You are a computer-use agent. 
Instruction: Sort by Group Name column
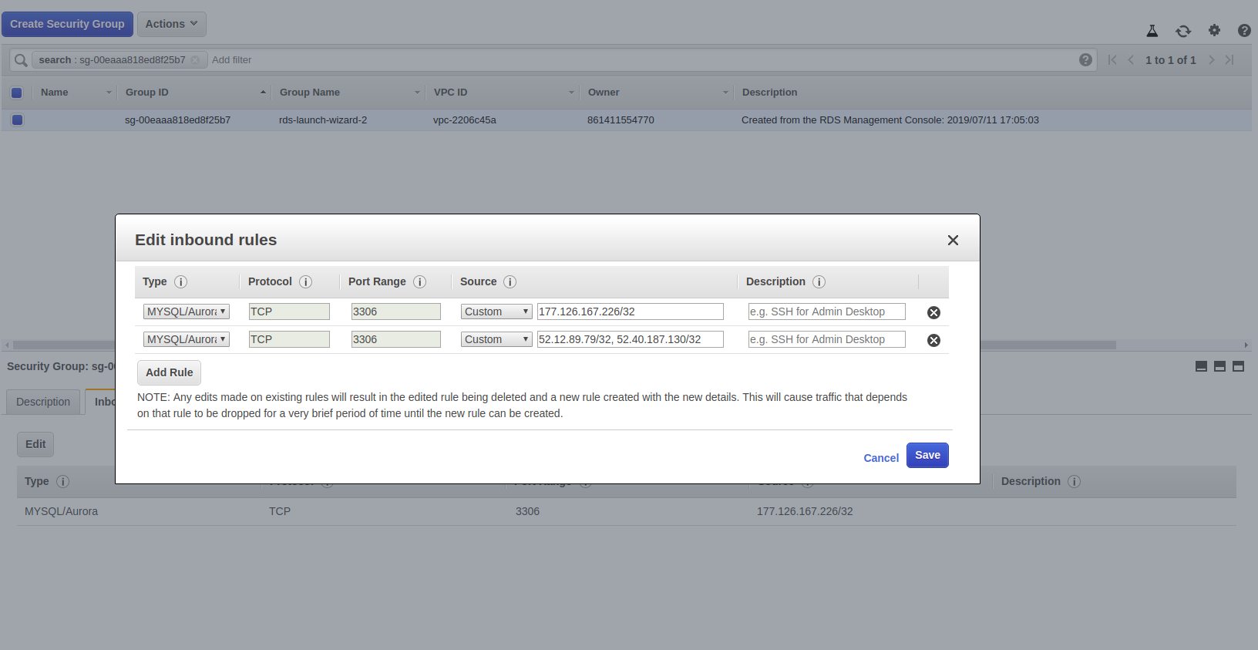348,93
